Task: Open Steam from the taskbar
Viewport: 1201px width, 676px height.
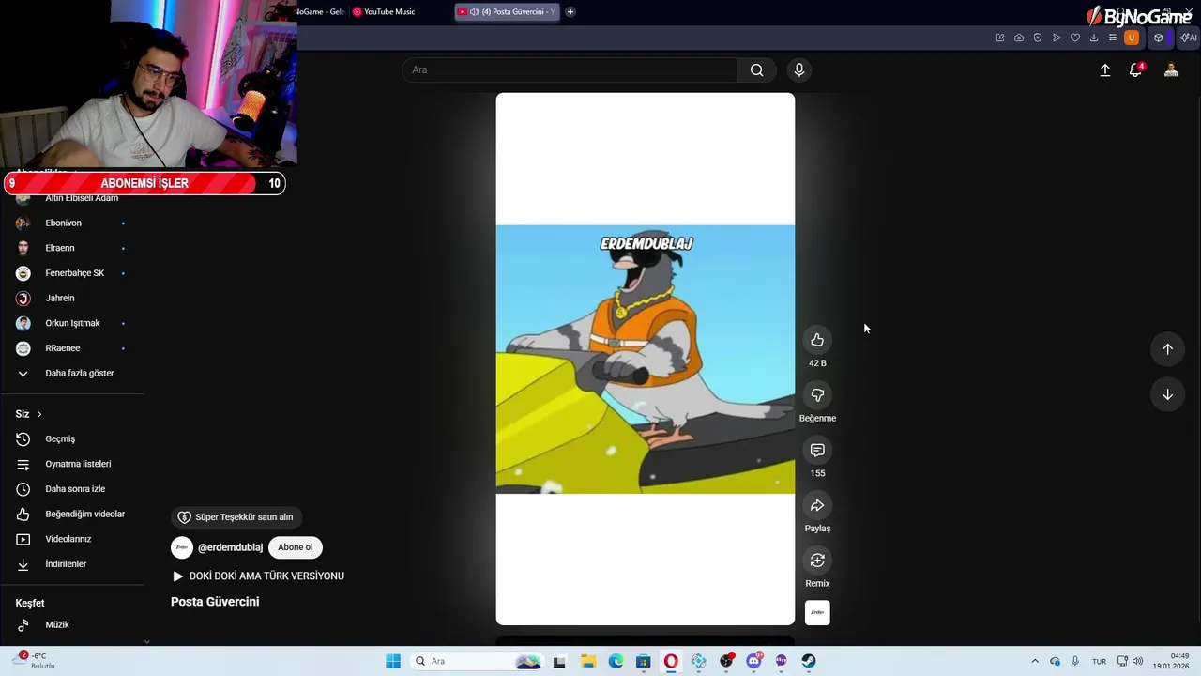Action: coord(809,661)
